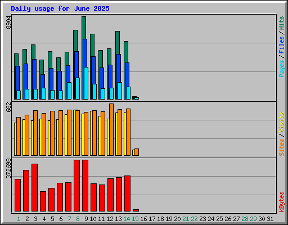Screen dimensions: 288x225
Task: Click day 12 on the date axis
Action: 110,219
